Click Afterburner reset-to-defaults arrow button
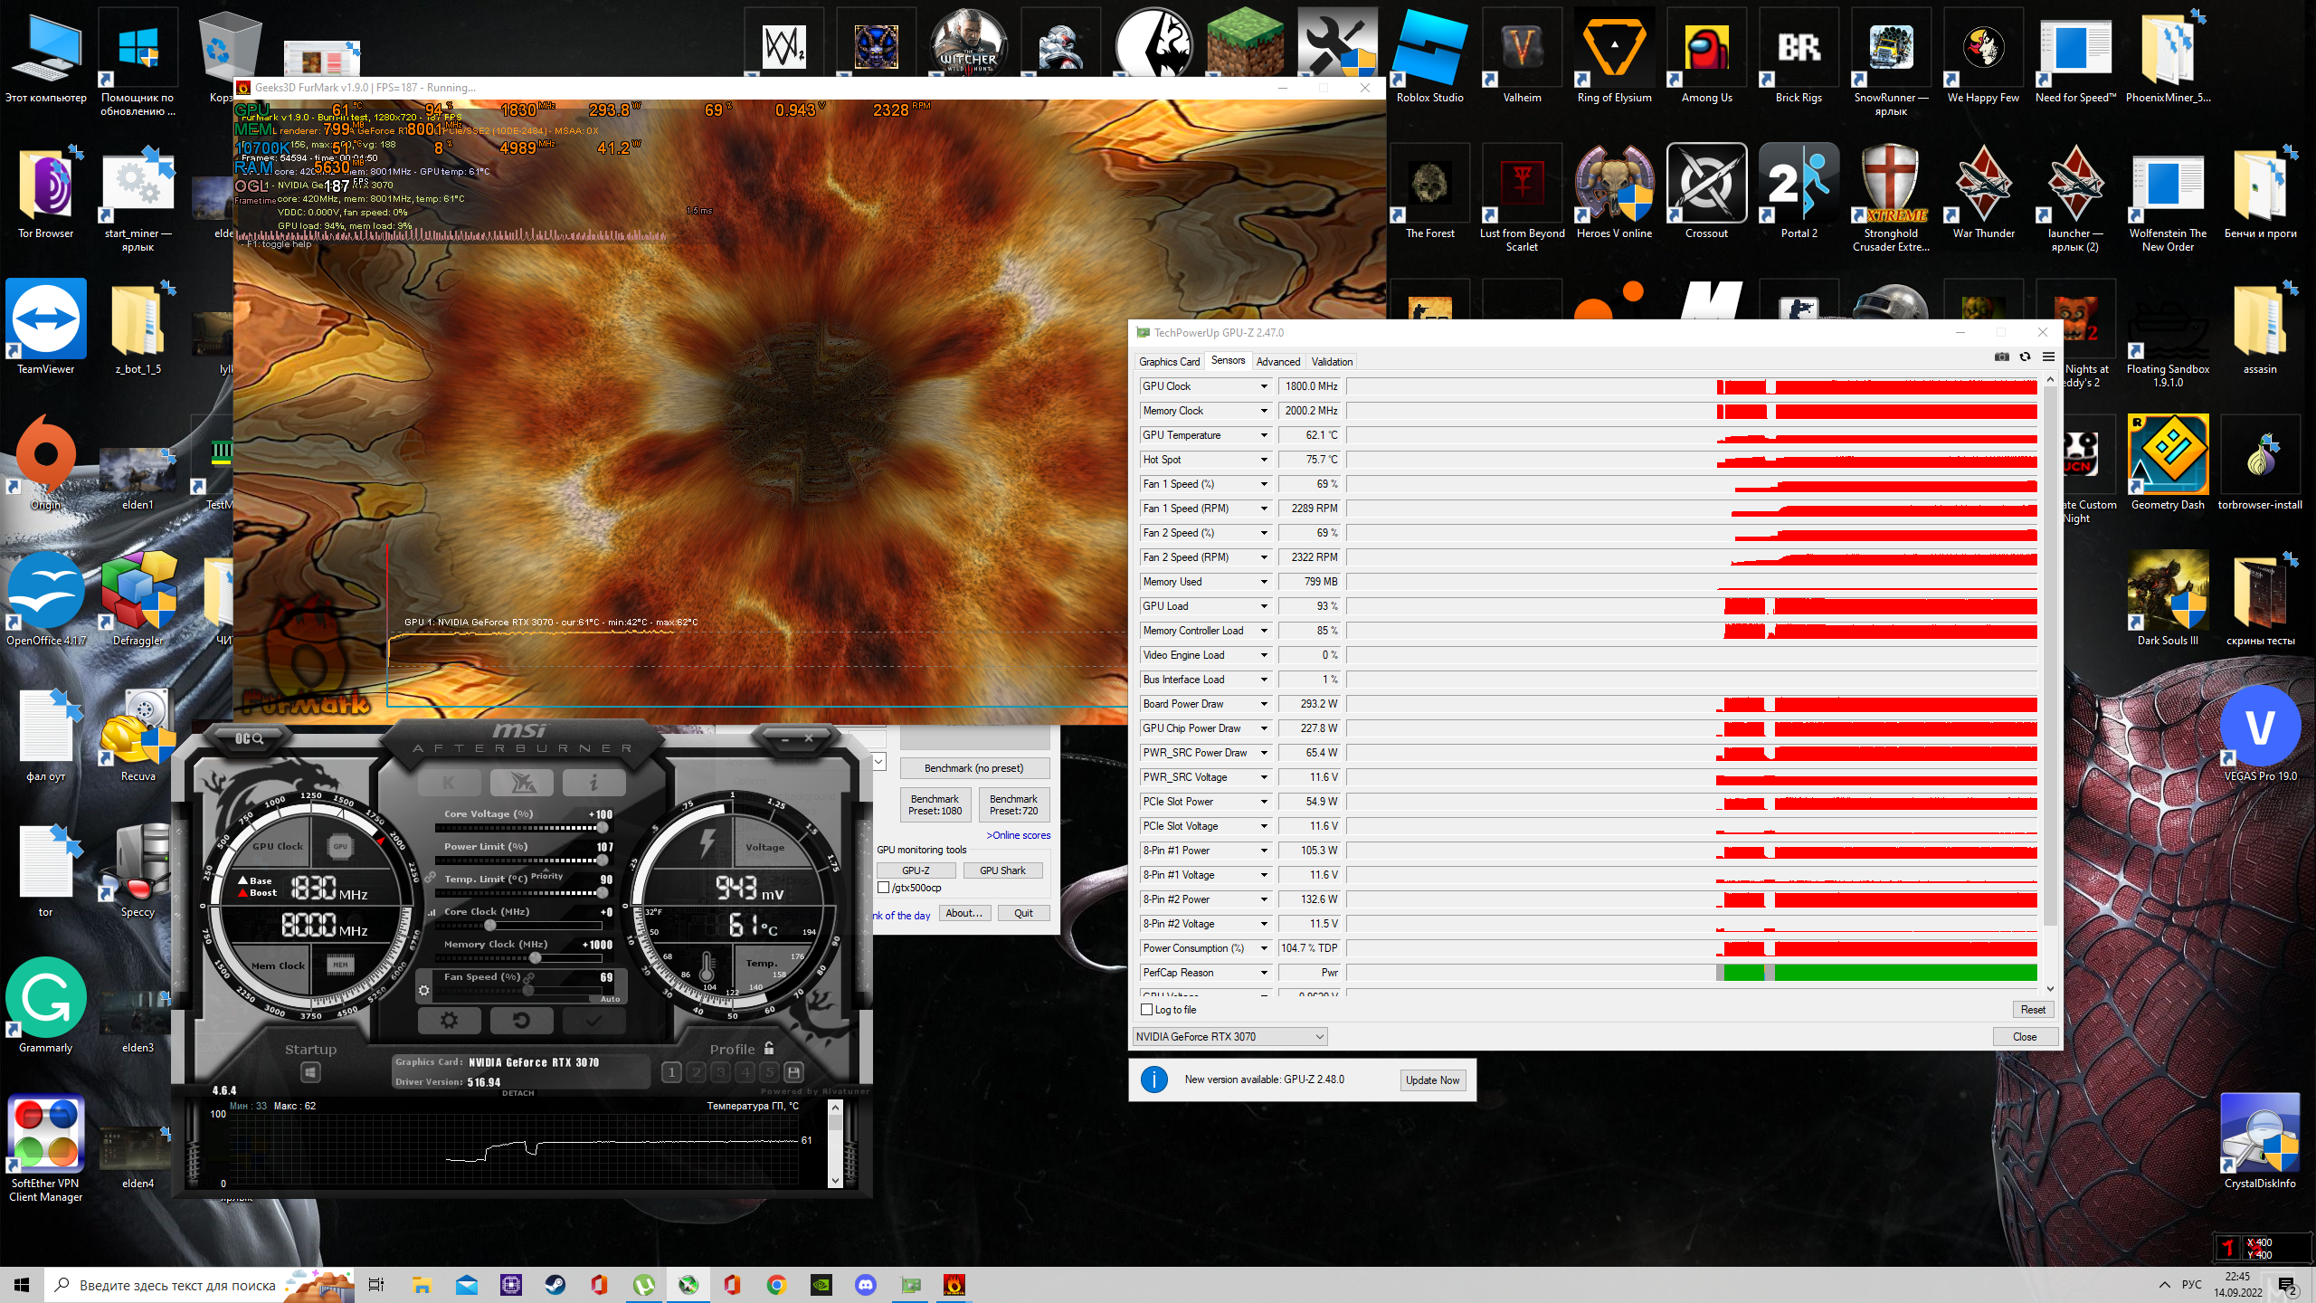Viewport: 2316px width, 1303px height. pyautogui.click(x=521, y=1021)
